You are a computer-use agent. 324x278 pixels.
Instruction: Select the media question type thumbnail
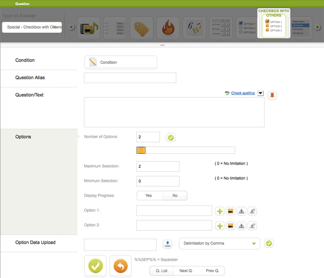pos(89,28)
